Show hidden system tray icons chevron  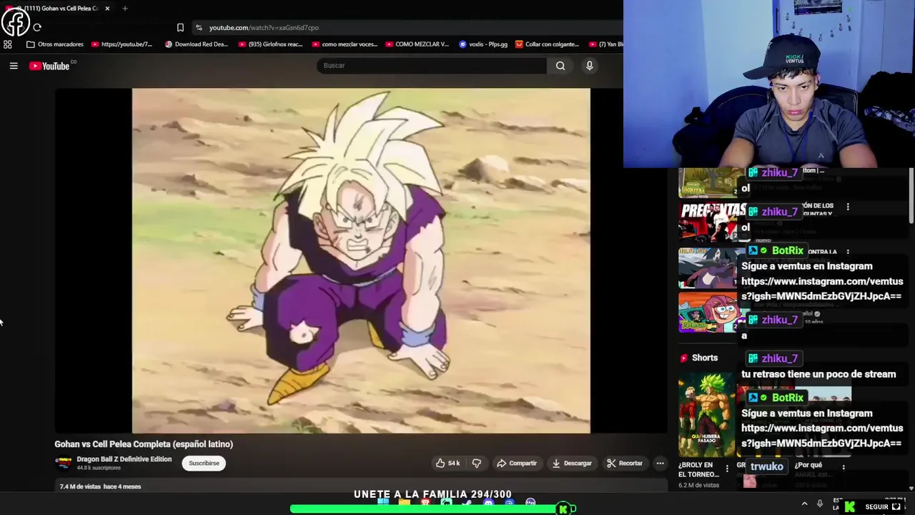(804, 504)
